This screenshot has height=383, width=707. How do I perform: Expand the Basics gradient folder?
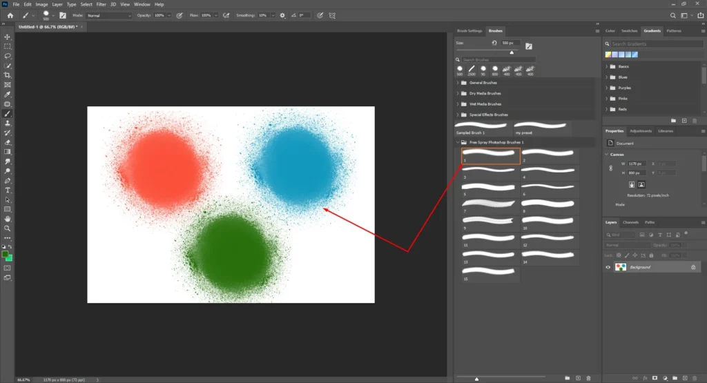click(x=606, y=67)
